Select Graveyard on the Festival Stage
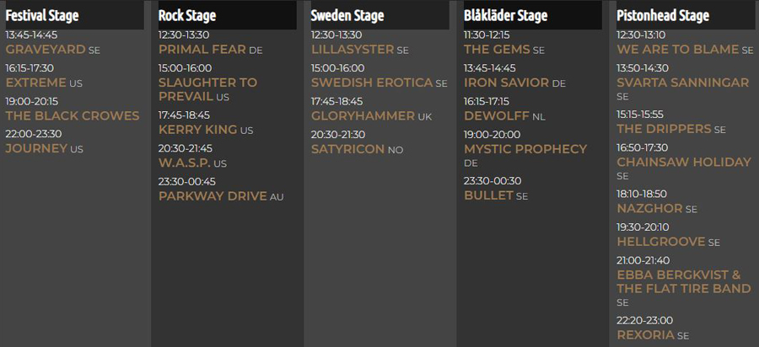Screen dimensions: 759x347 point(46,50)
